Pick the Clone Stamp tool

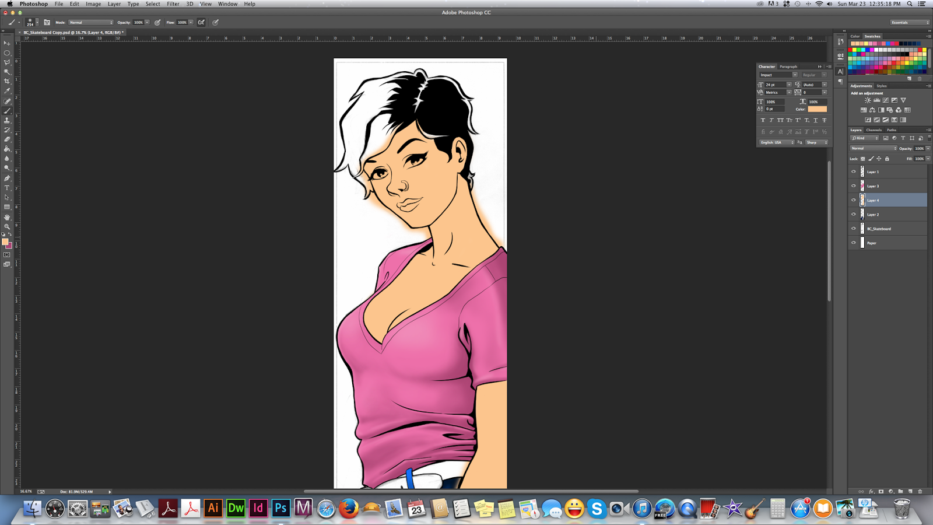(x=7, y=120)
